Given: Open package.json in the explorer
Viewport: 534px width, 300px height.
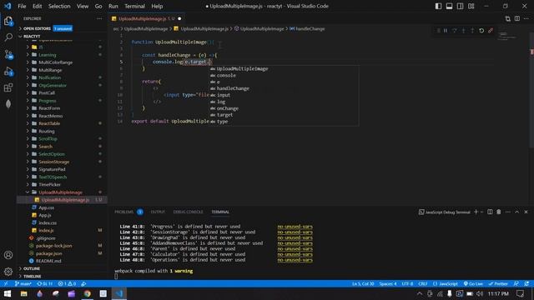Looking at the screenshot, I should coord(48,253).
